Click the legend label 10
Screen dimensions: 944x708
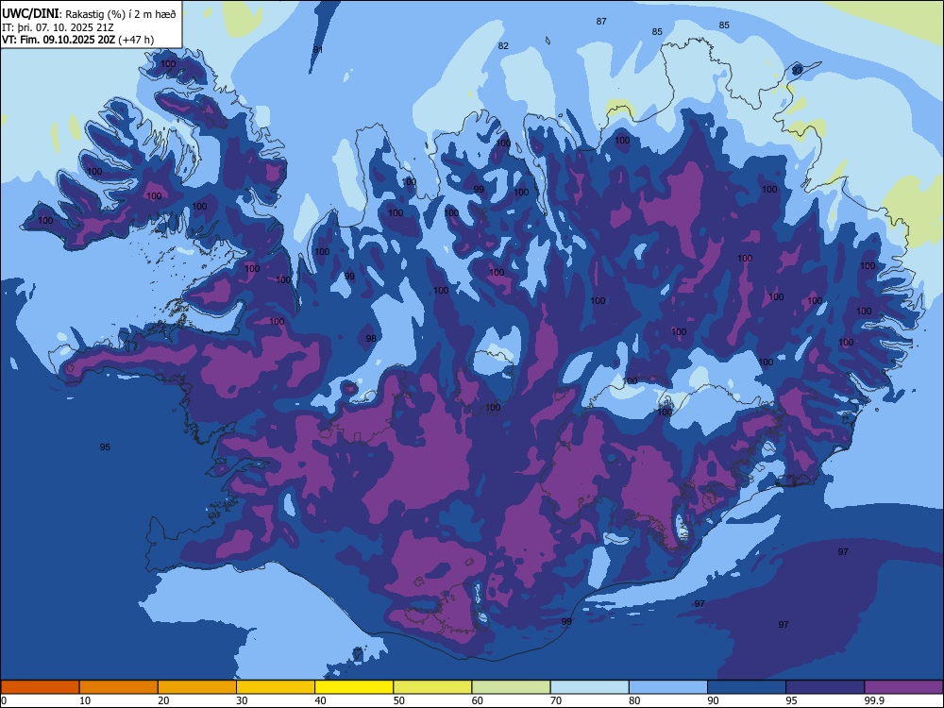[x=85, y=700]
